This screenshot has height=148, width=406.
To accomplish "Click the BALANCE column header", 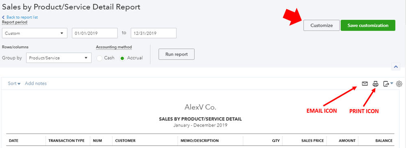I will point(384,141).
